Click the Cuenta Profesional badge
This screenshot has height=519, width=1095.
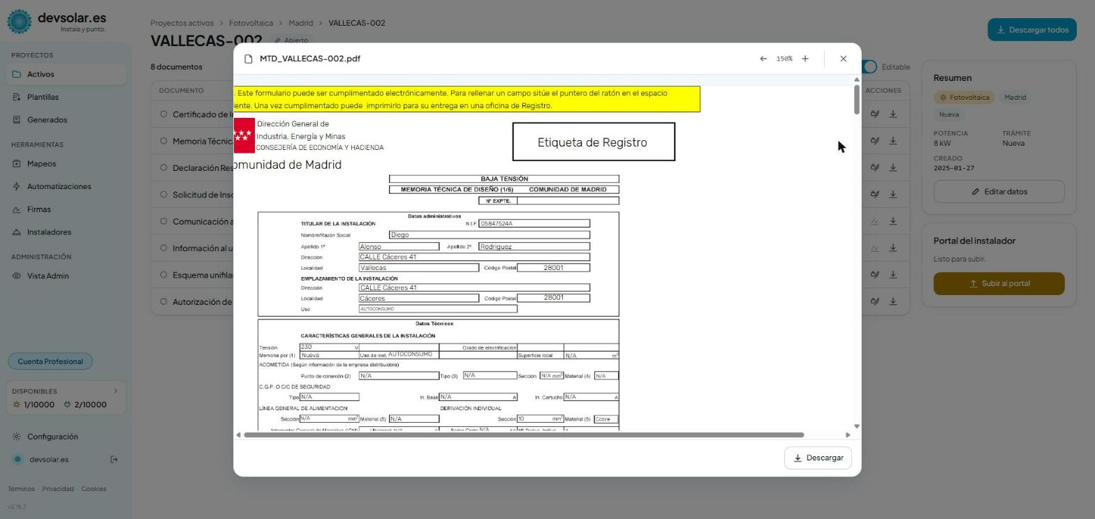point(50,361)
